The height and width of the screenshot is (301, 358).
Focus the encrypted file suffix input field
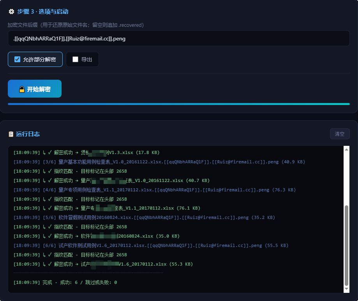coord(178,38)
